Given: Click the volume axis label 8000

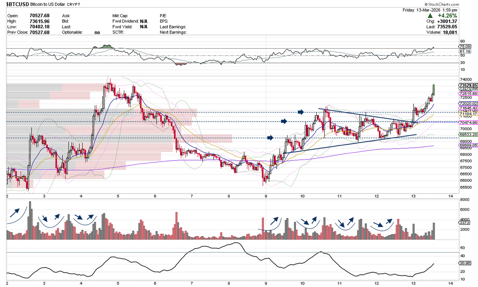Looking at the screenshot, I should click(464, 199).
